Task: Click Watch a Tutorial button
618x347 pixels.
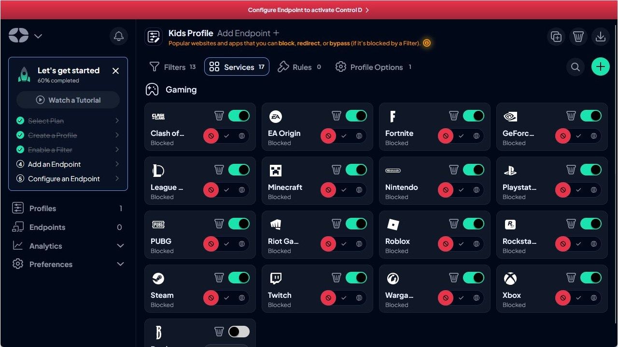Action: pyautogui.click(x=68, y=100)
